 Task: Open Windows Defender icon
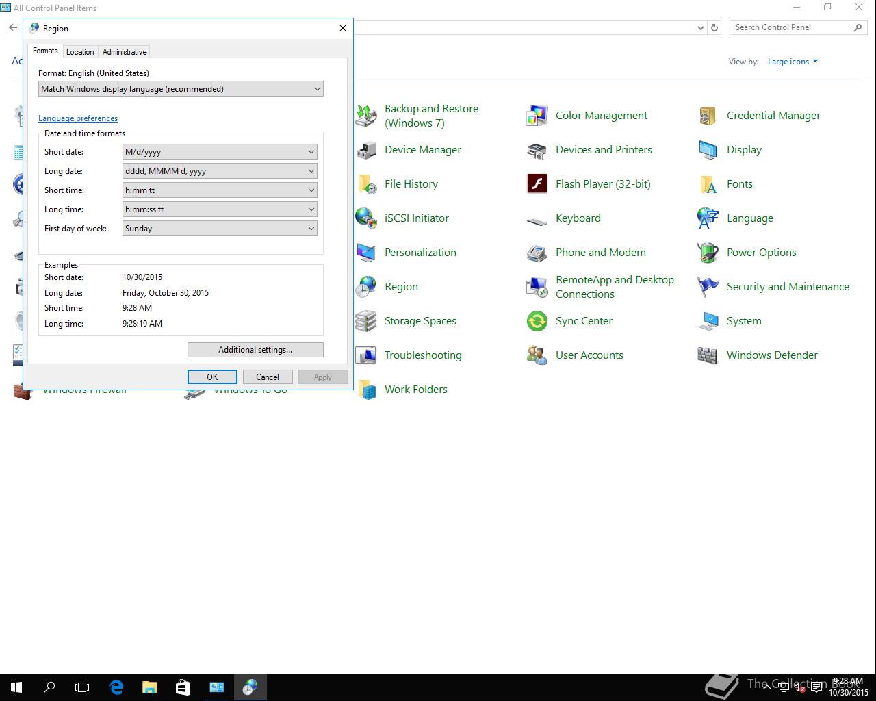(708, 355)
